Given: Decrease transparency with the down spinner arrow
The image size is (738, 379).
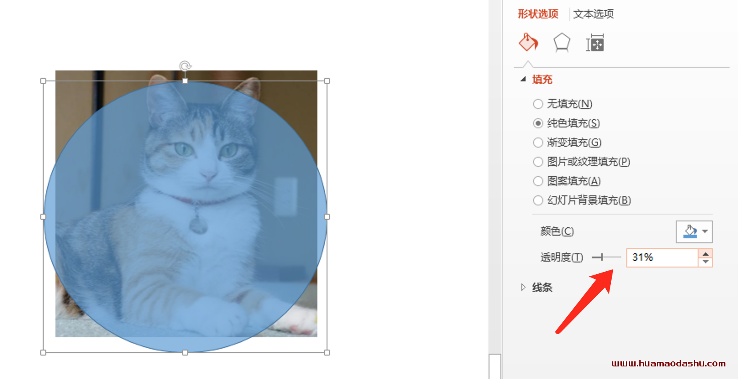Looking at the screenshot, I should [706, 262].
